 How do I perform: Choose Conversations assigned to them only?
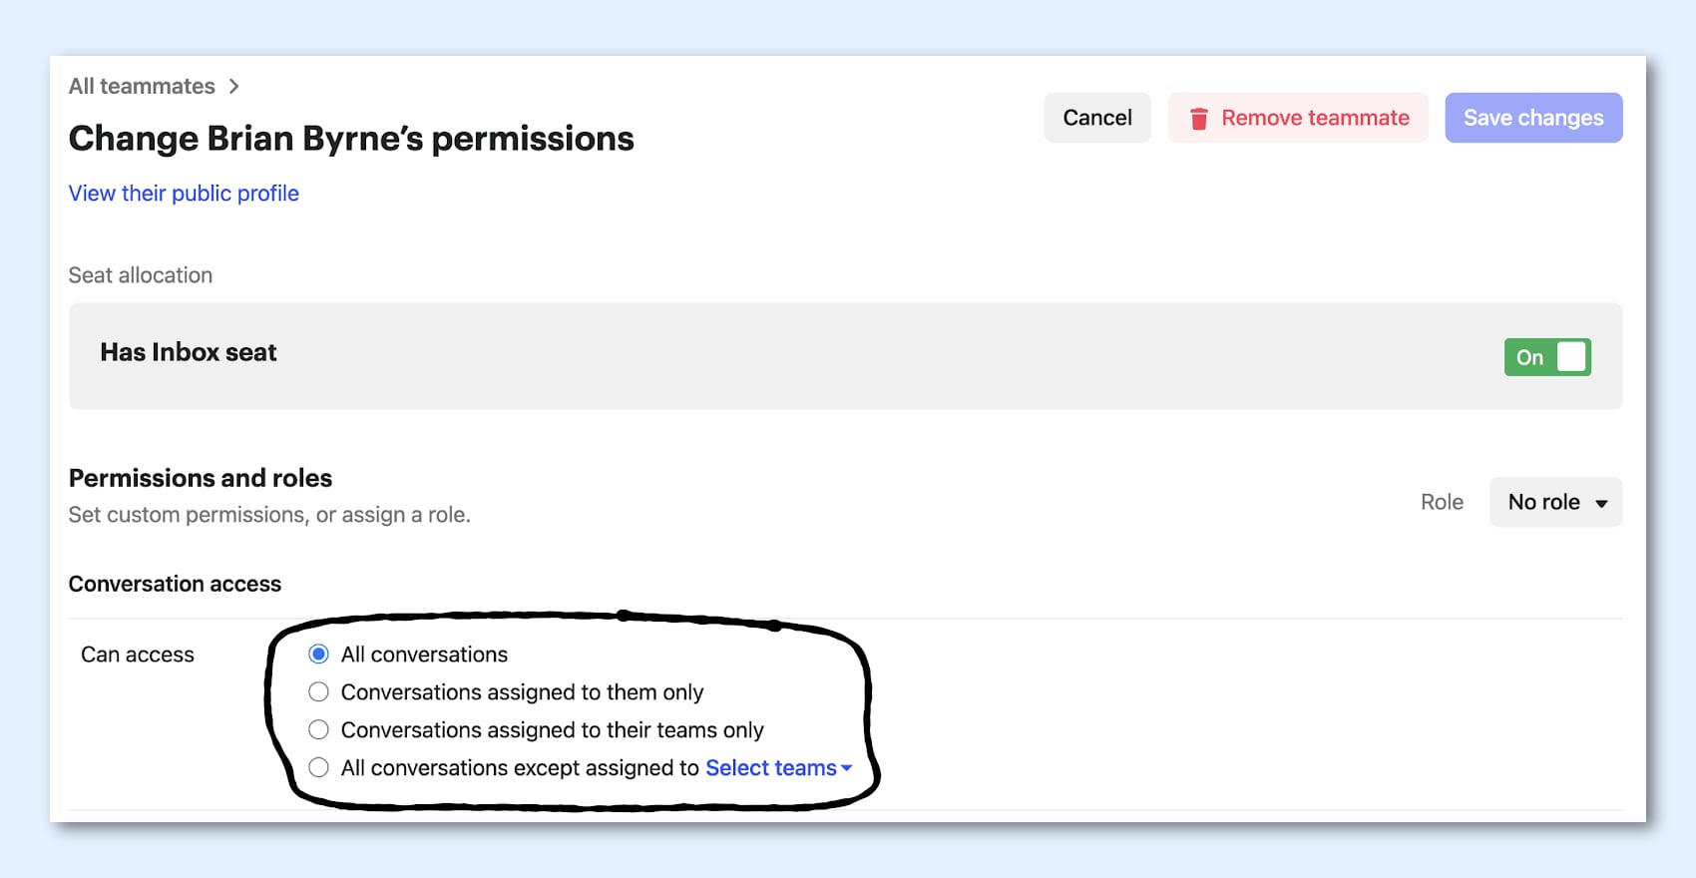[318, 692]
